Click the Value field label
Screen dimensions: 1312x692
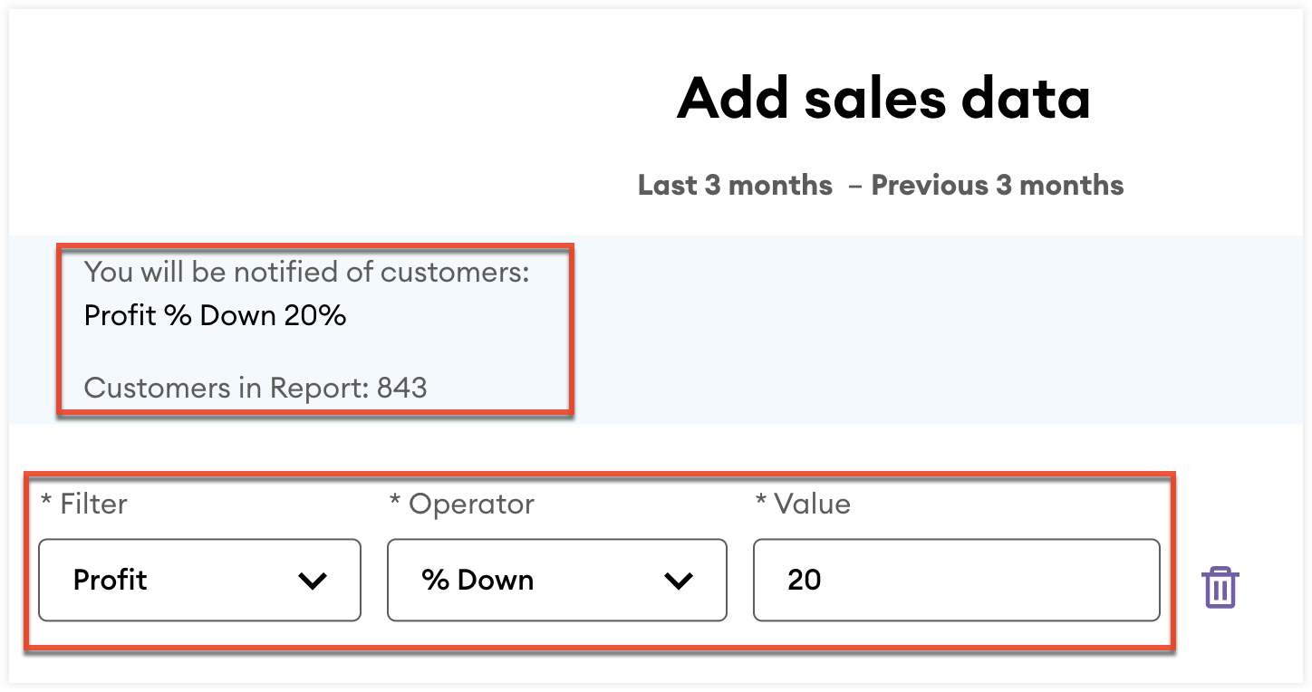point(803,504)
